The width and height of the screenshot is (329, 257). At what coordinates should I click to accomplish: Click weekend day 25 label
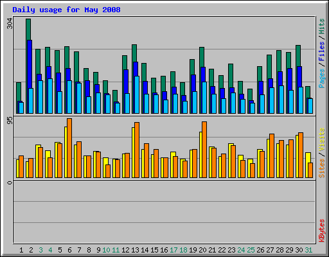(251, 250)
